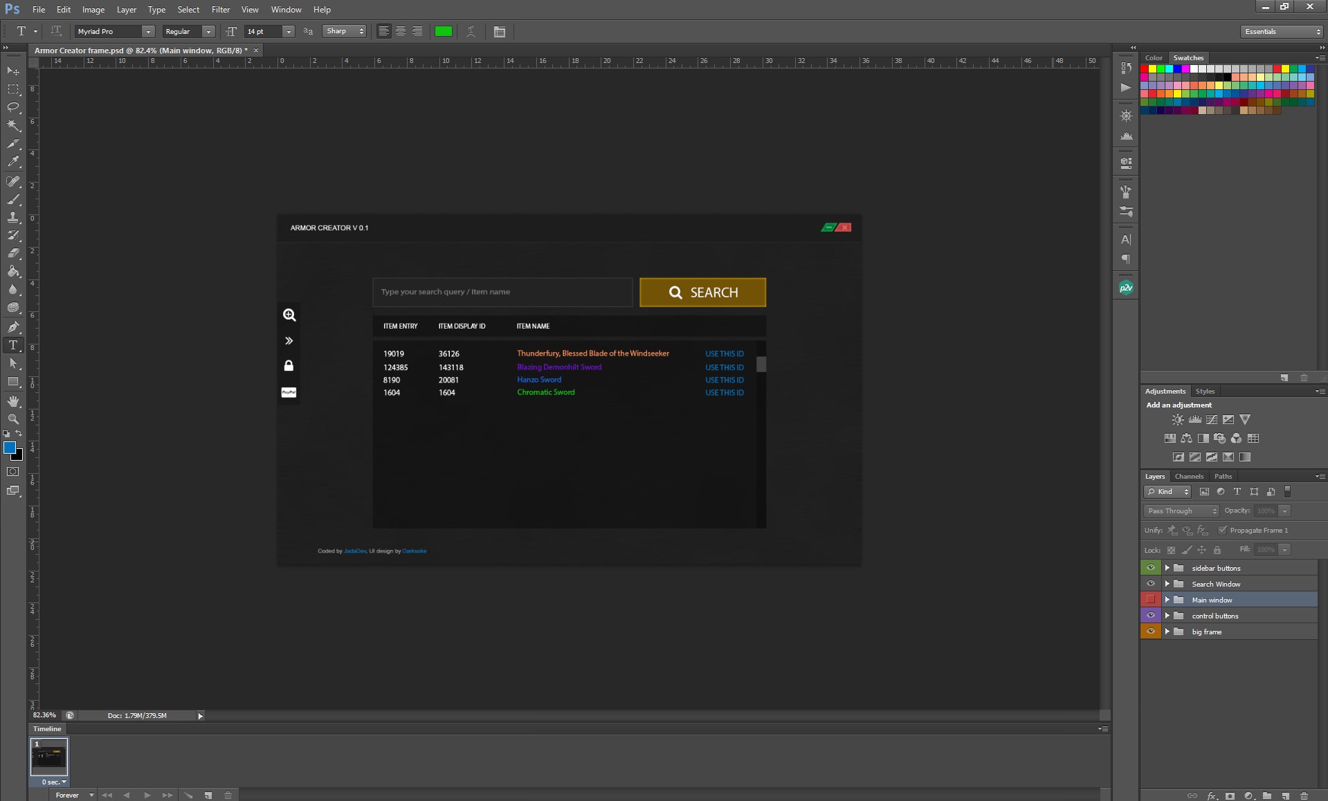Screen dimensions: 1328x801
Task: Left align text in options bar
Action: pos(383,31)
